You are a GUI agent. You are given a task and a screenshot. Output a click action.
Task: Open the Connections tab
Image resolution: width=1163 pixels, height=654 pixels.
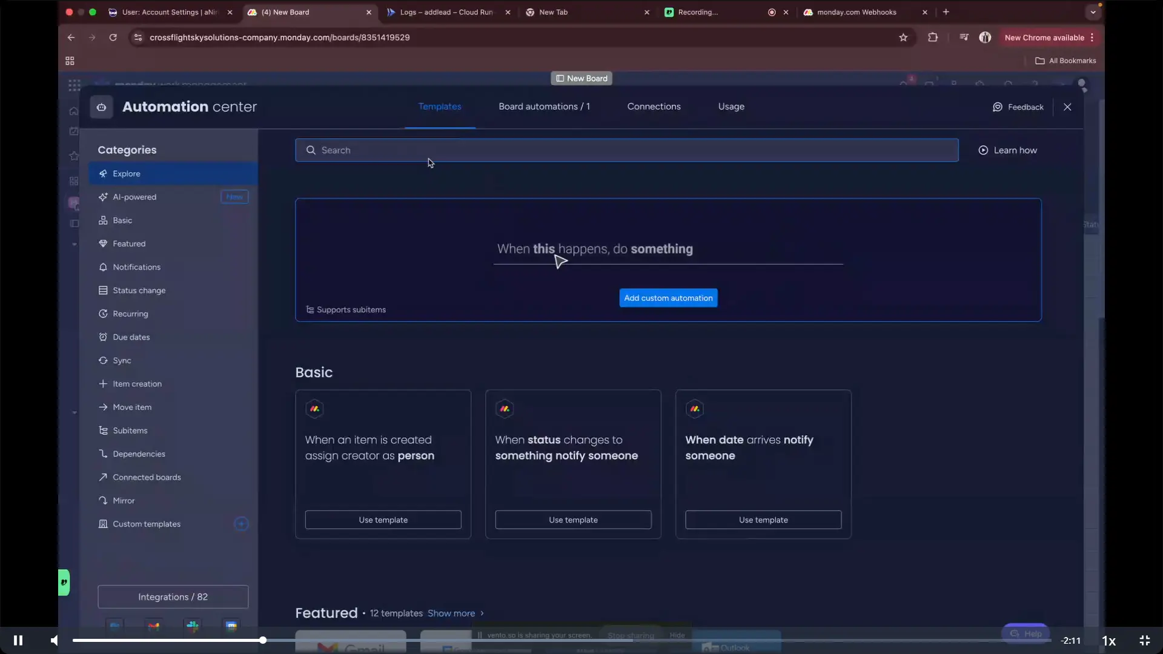tap(654, 107)
